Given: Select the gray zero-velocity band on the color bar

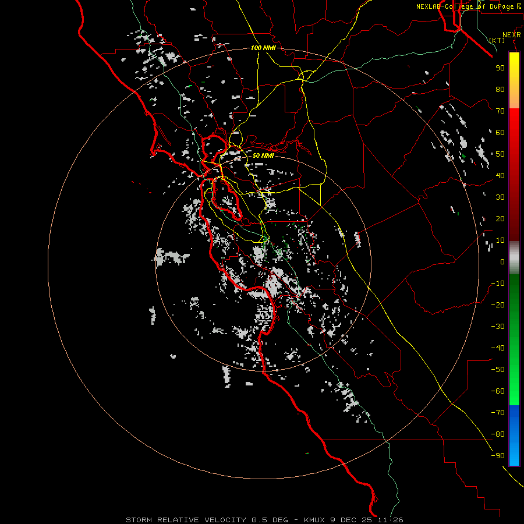Looking at the screenshot, I should (514, 258).
